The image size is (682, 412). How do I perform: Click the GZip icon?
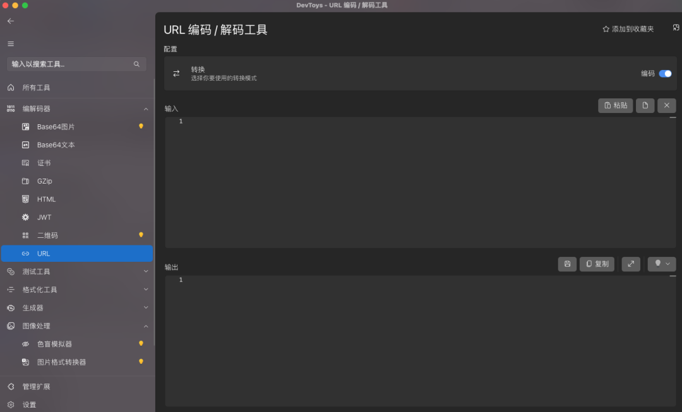point(26,181)
